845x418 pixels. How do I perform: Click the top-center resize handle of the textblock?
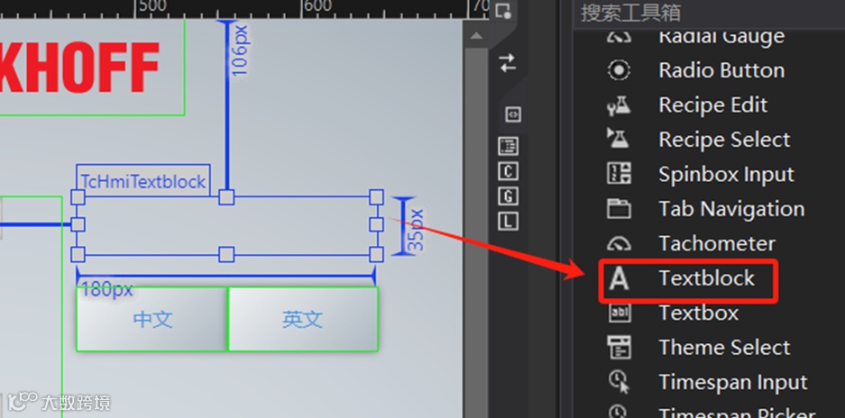click(226, 197)
